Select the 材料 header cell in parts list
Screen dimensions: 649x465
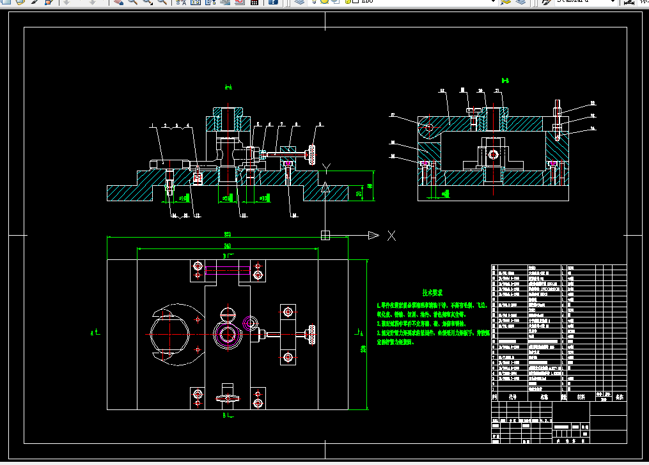click(x=581, y=397)
